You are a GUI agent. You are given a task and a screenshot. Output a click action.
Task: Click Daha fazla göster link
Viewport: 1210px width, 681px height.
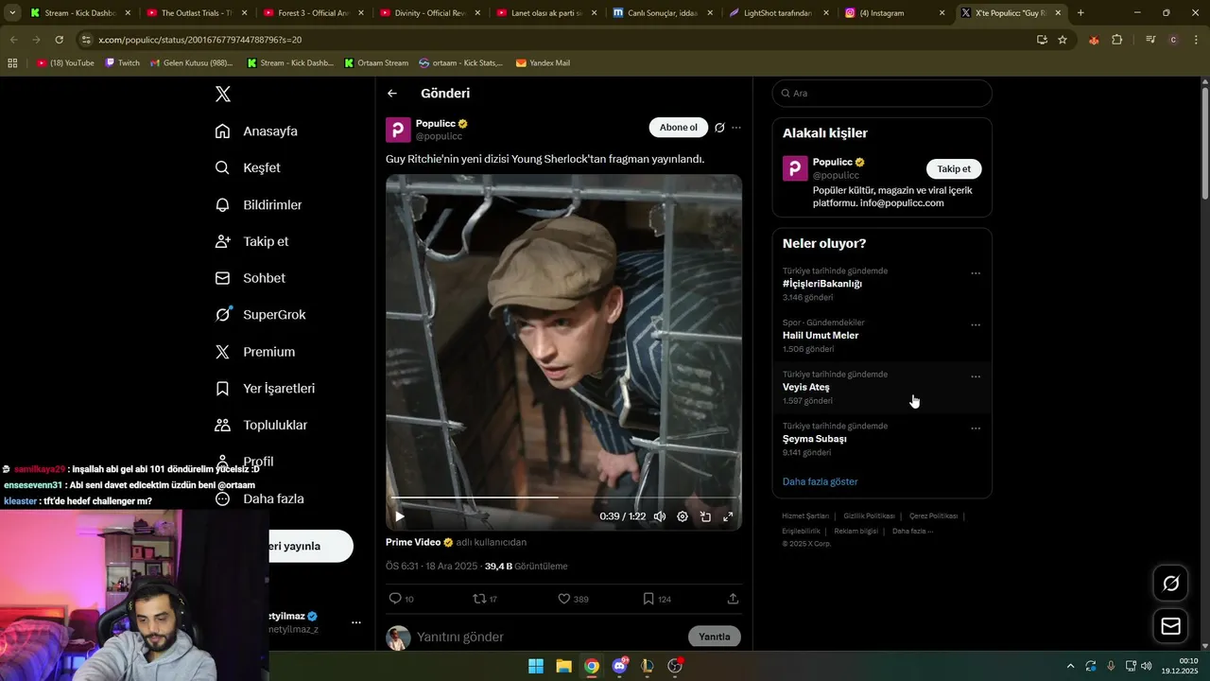pyautogui.click(x=820, y=481)
